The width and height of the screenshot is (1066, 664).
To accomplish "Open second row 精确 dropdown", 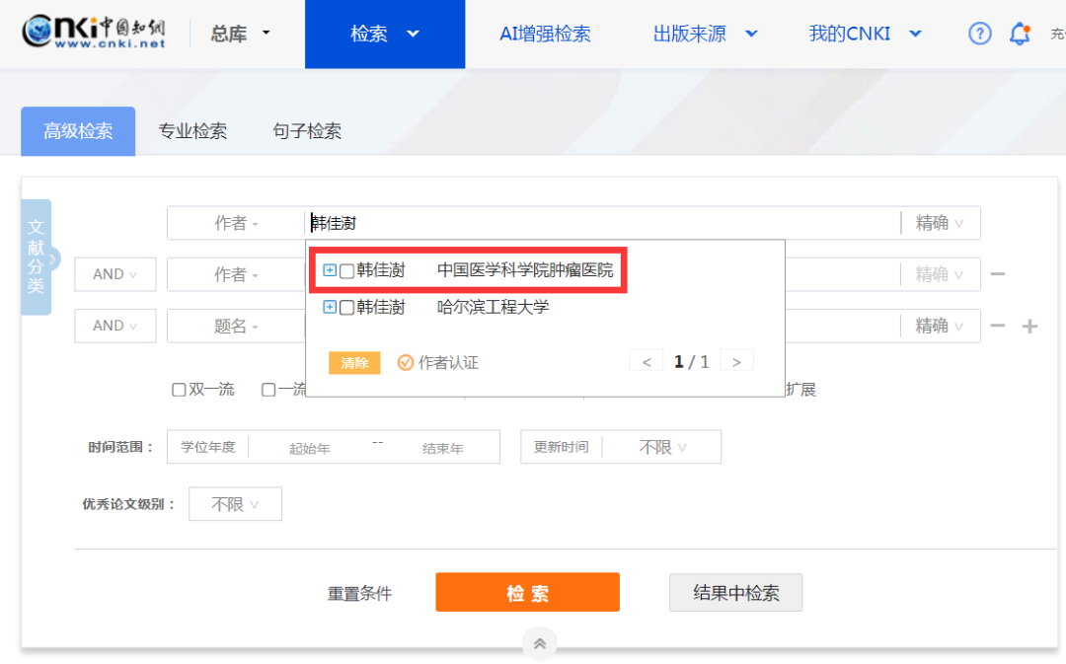I will (x=941, y=274).
